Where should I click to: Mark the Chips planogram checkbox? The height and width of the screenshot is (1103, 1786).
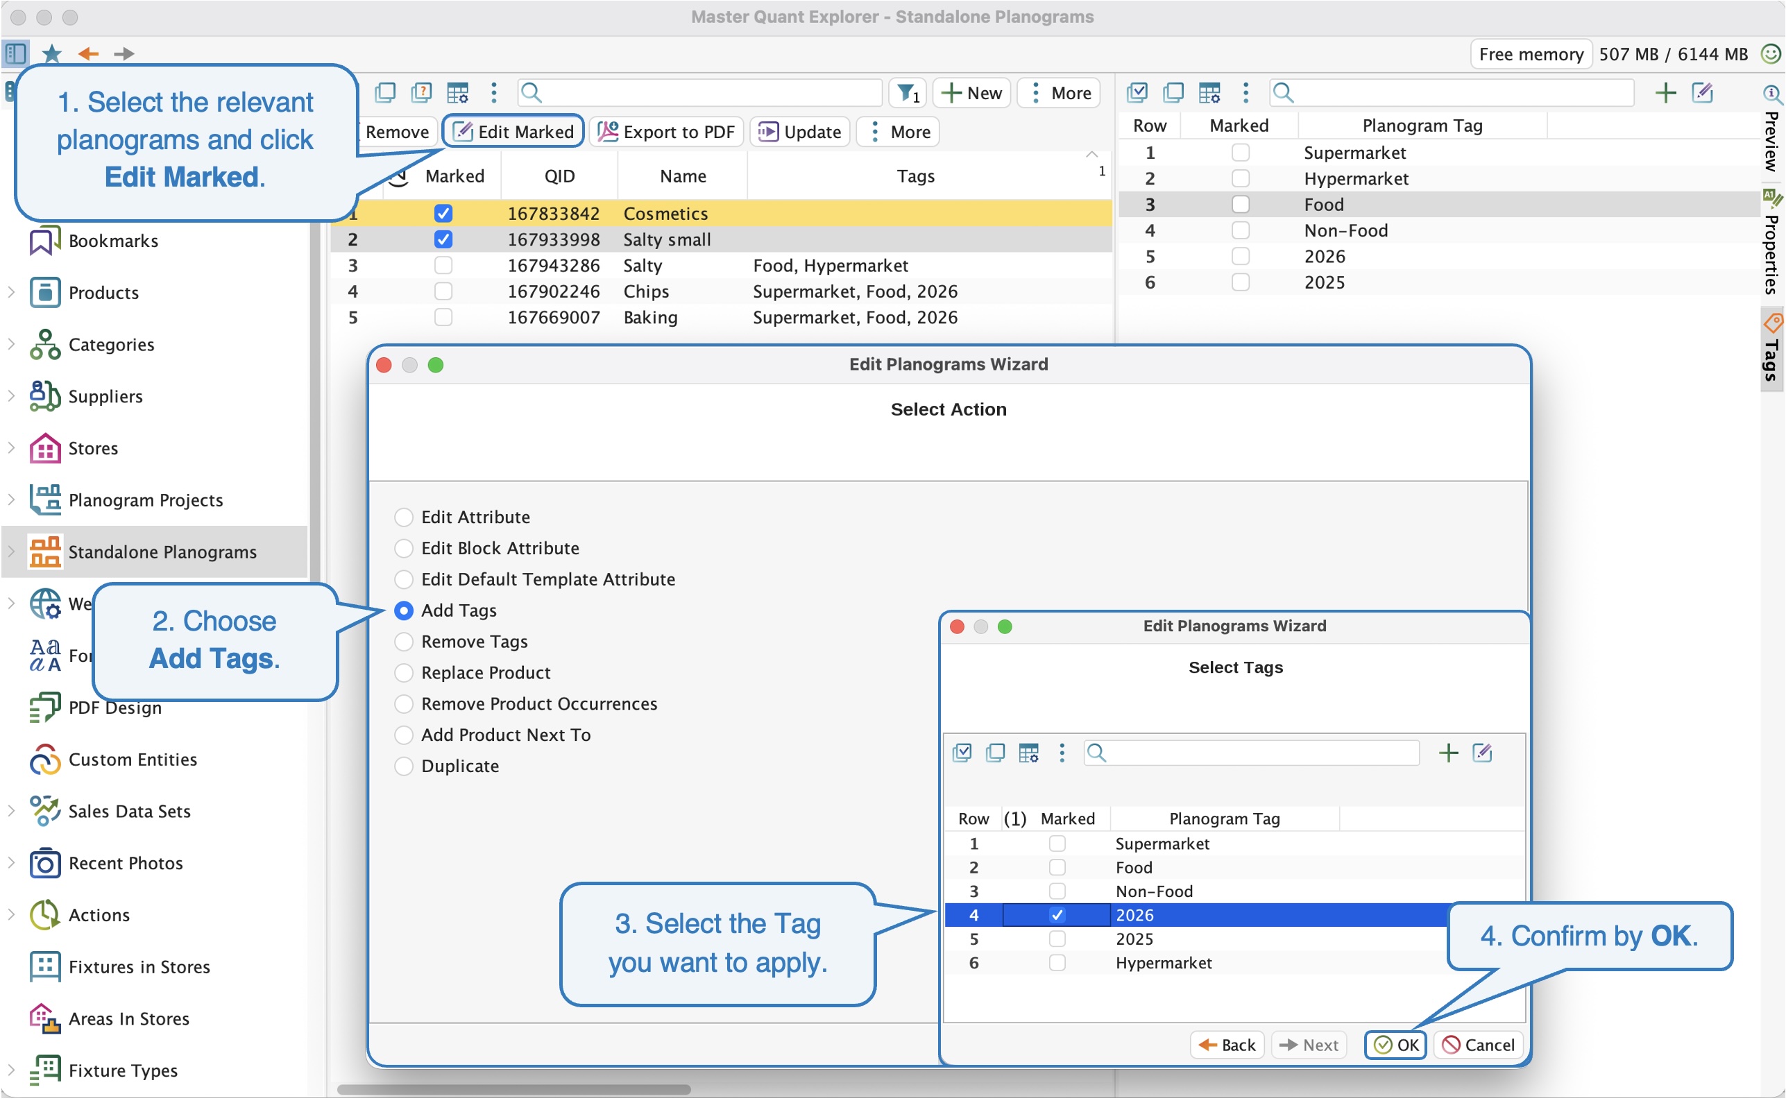pyautogui.click(x=443, y=291)
